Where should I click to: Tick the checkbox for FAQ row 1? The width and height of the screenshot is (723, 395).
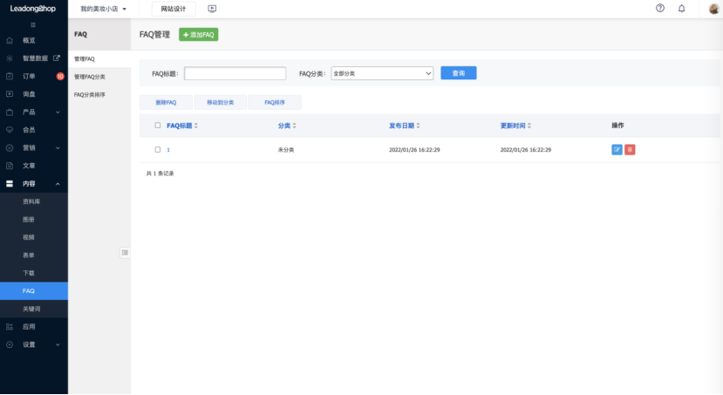[x=158, y=149]
